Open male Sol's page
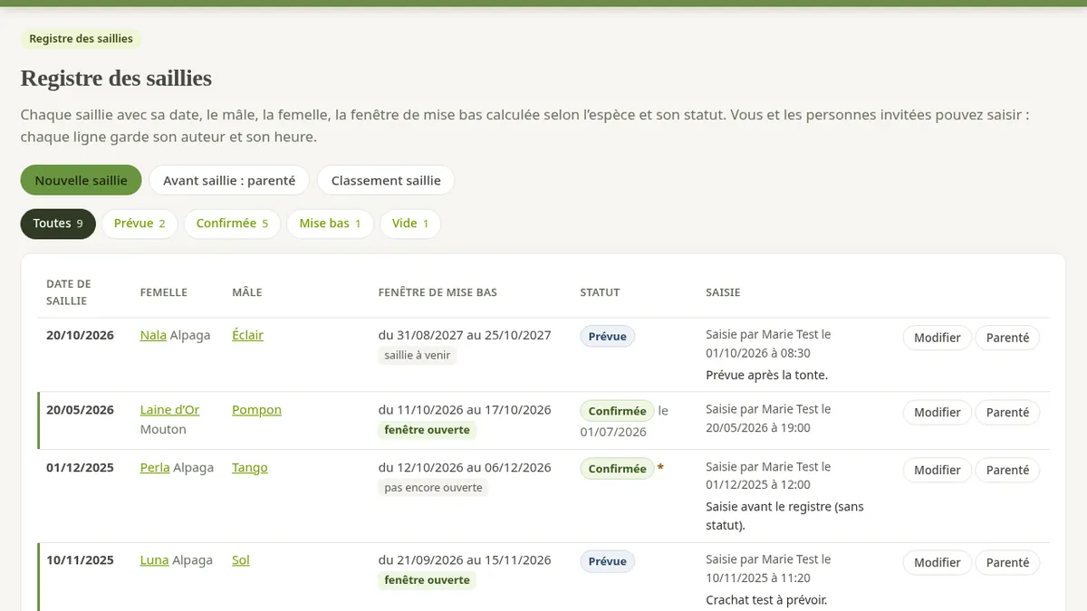The width and height of the screenshot is (1087, 611). pos(241,560)
